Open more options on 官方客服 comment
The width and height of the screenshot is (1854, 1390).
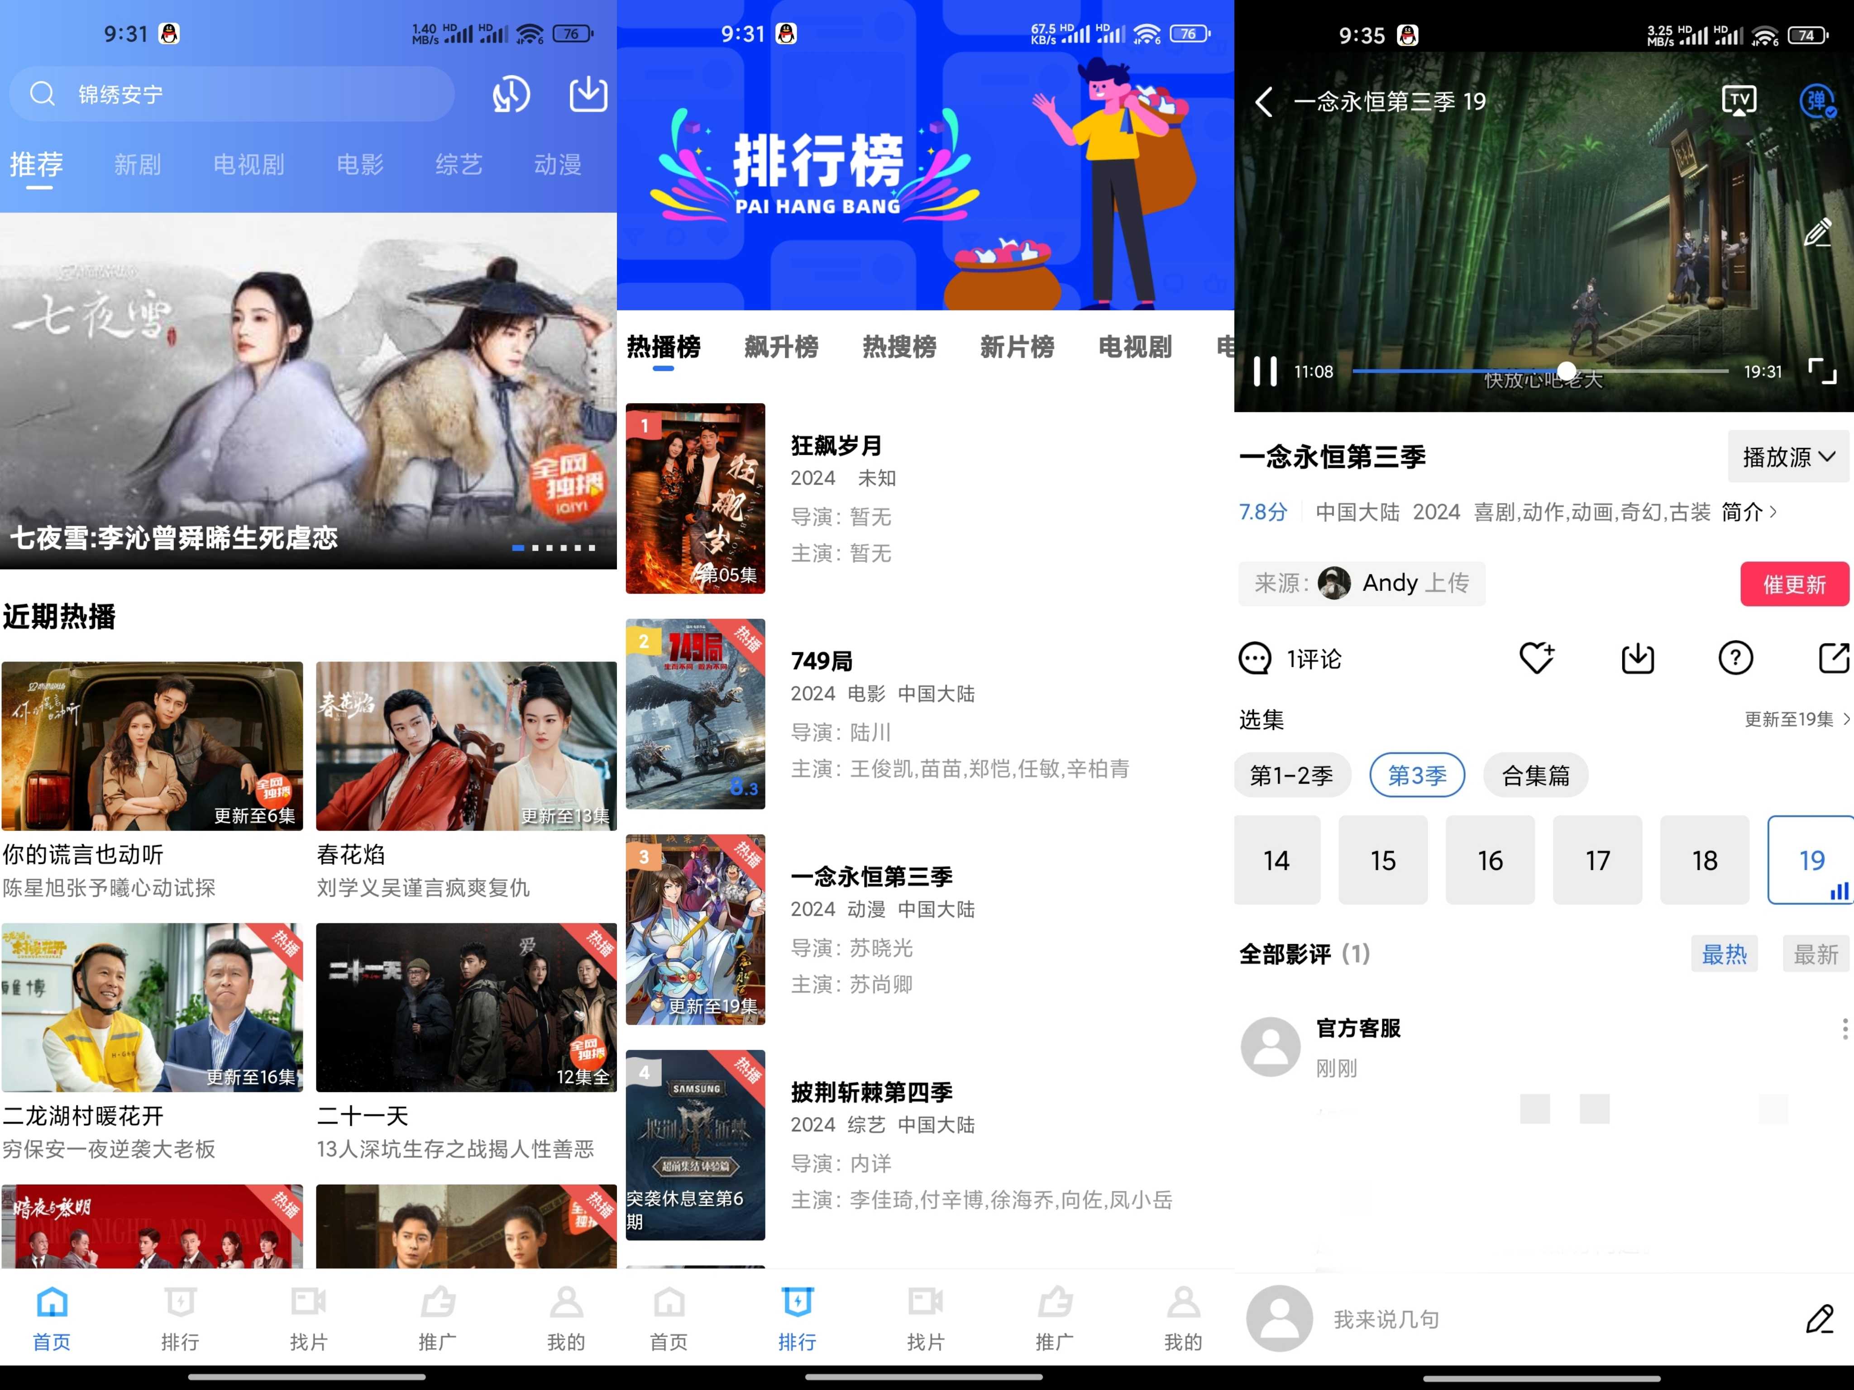point(1845,1029)
